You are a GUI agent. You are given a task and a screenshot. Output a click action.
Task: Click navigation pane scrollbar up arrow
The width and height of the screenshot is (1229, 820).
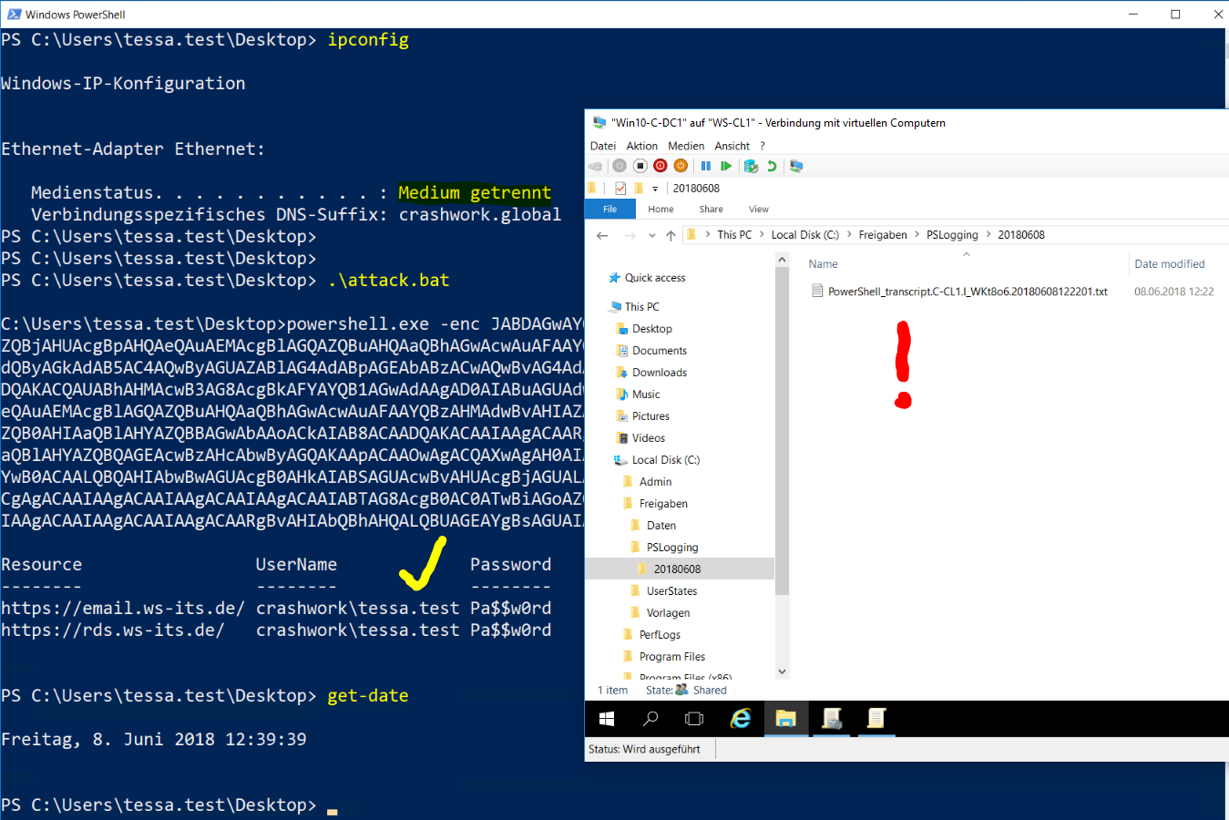point(782,260)
